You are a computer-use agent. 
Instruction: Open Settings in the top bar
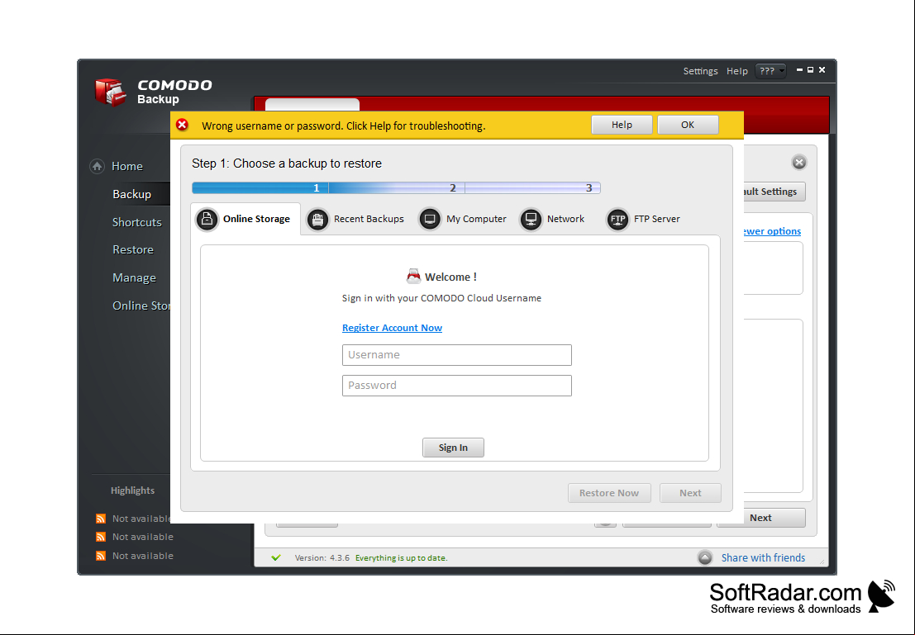700,71
